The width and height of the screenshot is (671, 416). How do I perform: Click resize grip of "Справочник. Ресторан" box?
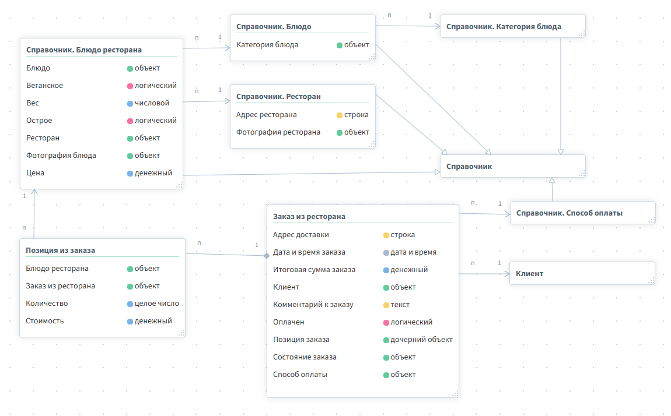click(372, 144)
